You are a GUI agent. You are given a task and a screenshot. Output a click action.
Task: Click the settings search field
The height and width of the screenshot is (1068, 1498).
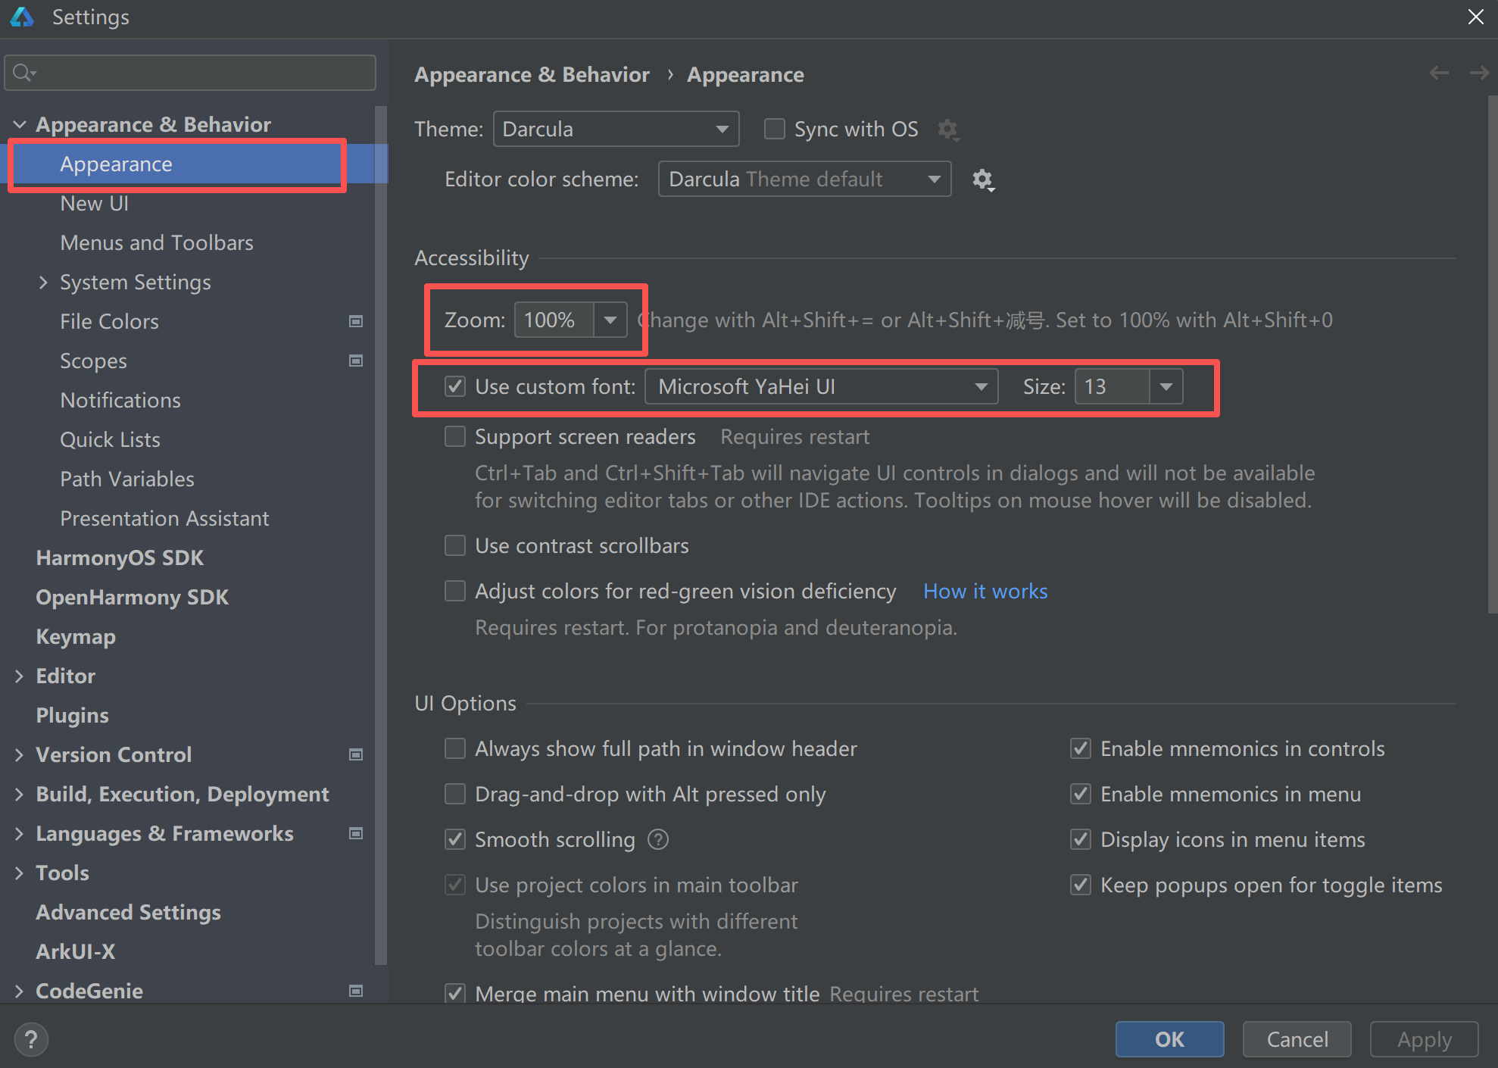coord(197,73)
